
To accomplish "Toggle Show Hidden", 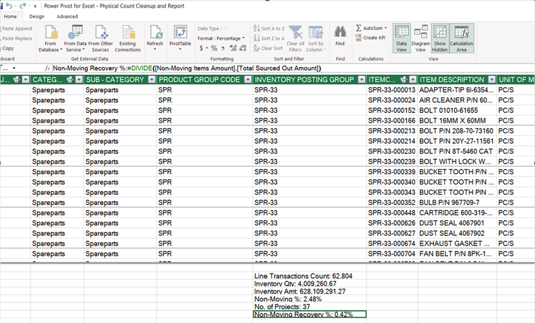I will coord(440,38).
